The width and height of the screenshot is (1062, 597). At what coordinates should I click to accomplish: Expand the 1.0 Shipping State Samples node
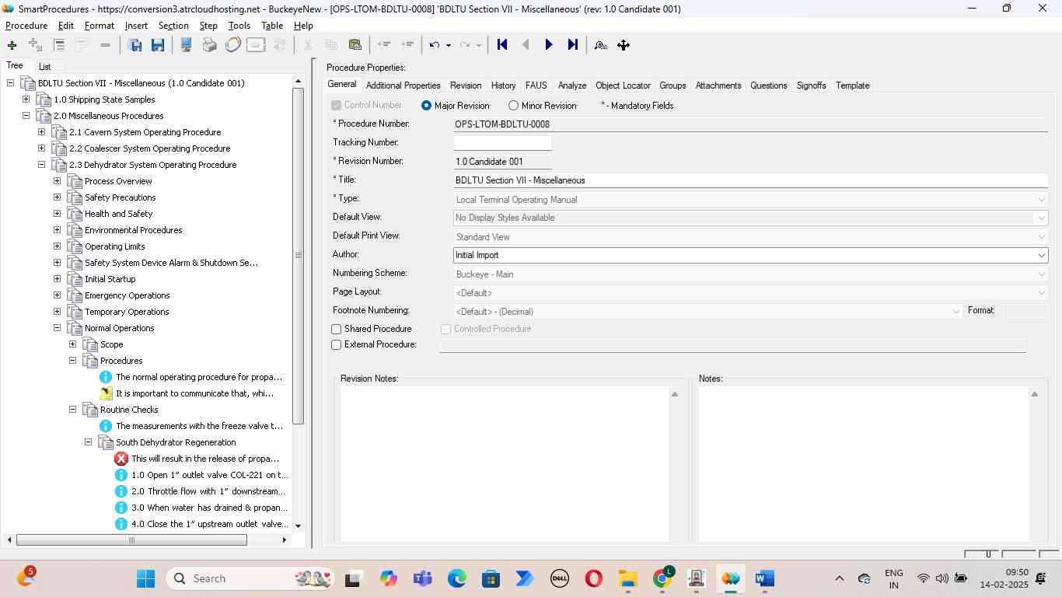coord(26,99)
